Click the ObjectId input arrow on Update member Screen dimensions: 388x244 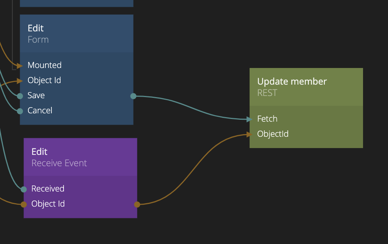click(x=249, y=134)
